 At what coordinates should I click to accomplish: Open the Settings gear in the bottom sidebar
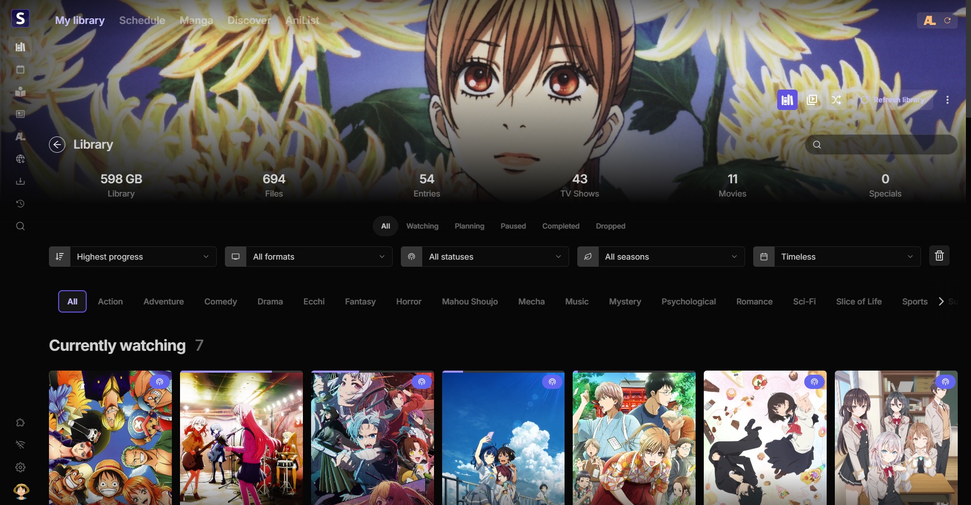tap(20, 467)
